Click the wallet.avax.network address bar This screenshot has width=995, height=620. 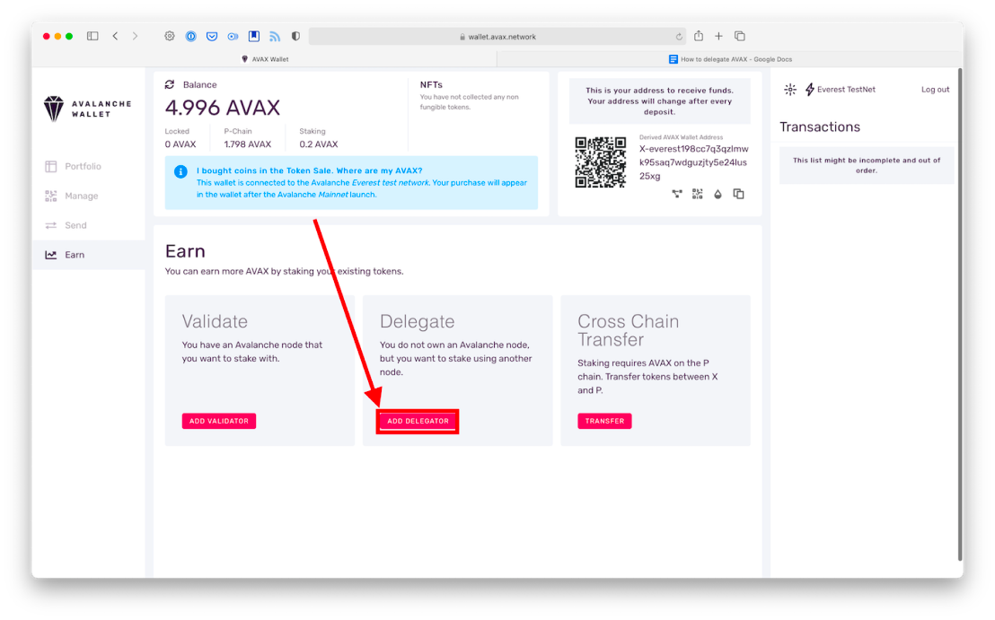tap(497, 37)
